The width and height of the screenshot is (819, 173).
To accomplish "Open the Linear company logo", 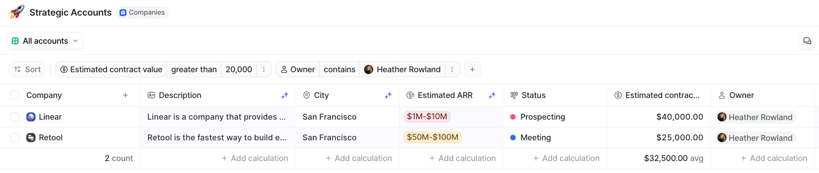I will coord(31,117).
